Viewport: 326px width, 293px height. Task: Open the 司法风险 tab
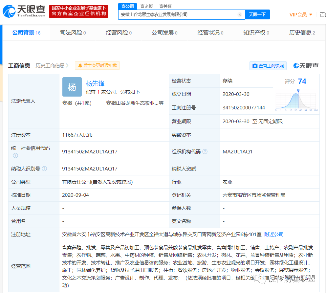(73, 33)
